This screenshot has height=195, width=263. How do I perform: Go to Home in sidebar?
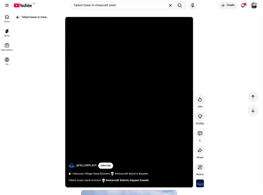click(7, 18)
